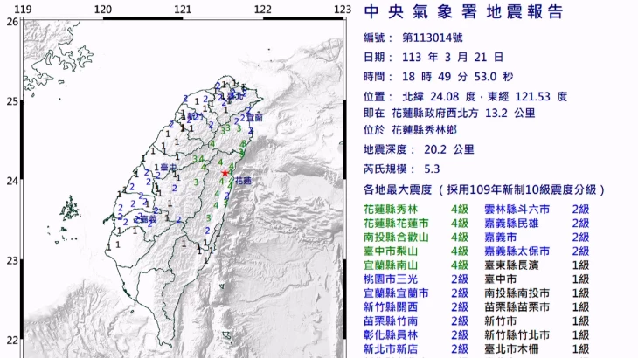This screenshot has width=638, height=358.
Task: Click the 臺北市木柵 1級 entry
Action: click(x=537, y=348)
